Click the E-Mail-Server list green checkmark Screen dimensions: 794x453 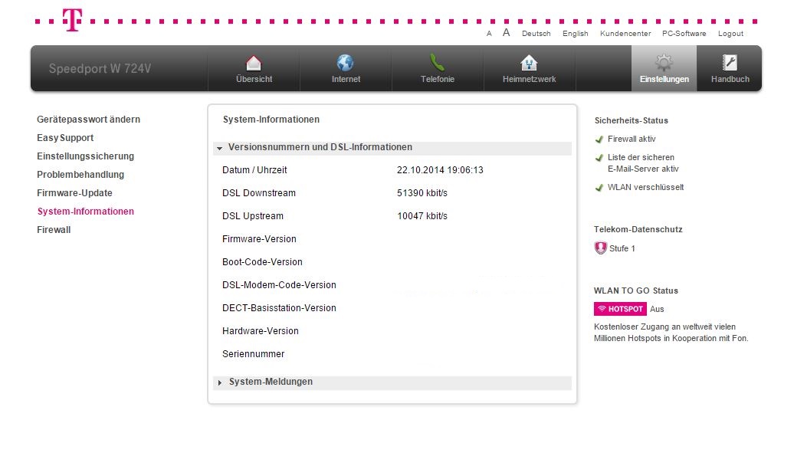click(x=599, y=158)
